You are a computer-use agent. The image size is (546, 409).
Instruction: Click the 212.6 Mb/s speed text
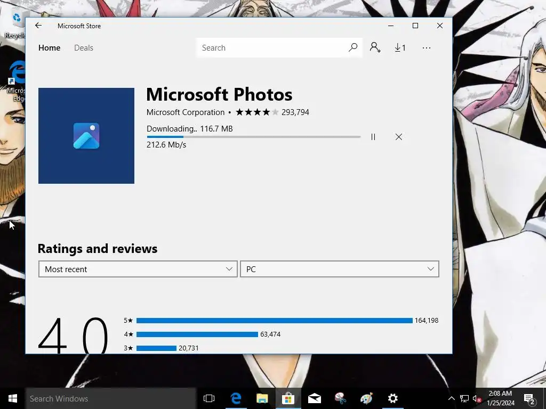point(166,145)
